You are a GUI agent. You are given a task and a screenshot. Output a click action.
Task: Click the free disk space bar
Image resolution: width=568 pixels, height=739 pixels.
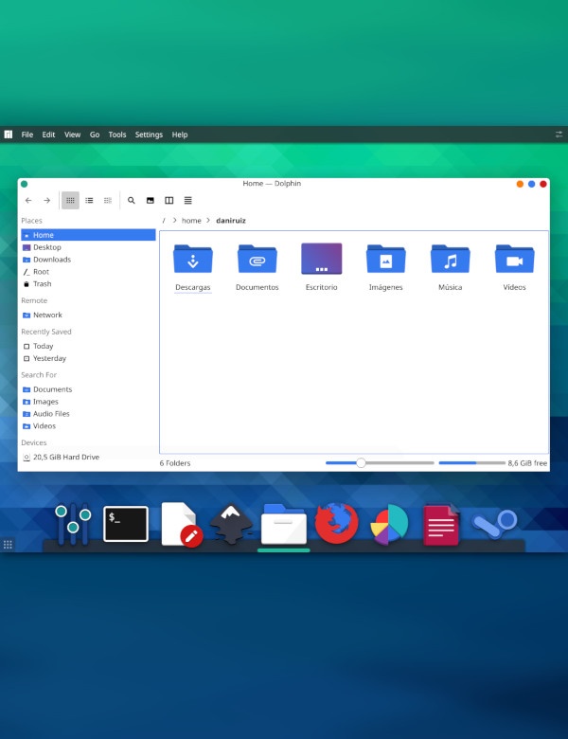(x=472, y=462)
